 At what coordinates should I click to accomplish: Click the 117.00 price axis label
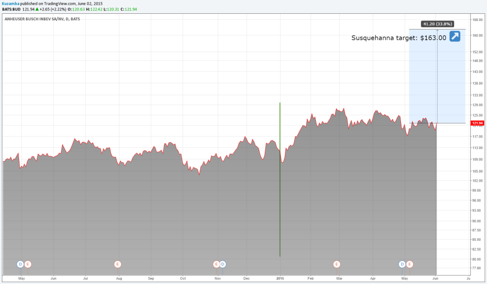click(477, 137)
